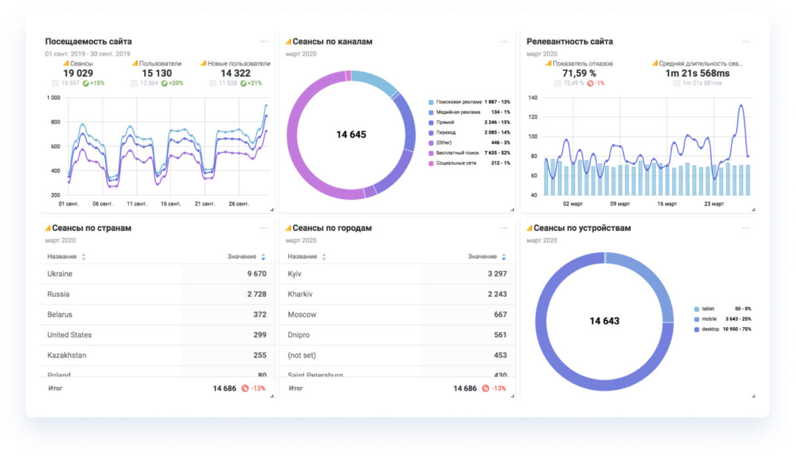796x457 pixels.
Task: Click the orange analytics icon beside Сеансы metric
Action: [66, 64]
